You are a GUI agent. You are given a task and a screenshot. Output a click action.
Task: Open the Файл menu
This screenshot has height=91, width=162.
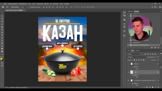click(5, 4)
